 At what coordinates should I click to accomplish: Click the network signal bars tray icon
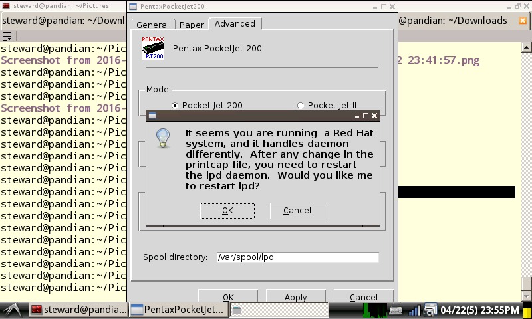[414, 310]
